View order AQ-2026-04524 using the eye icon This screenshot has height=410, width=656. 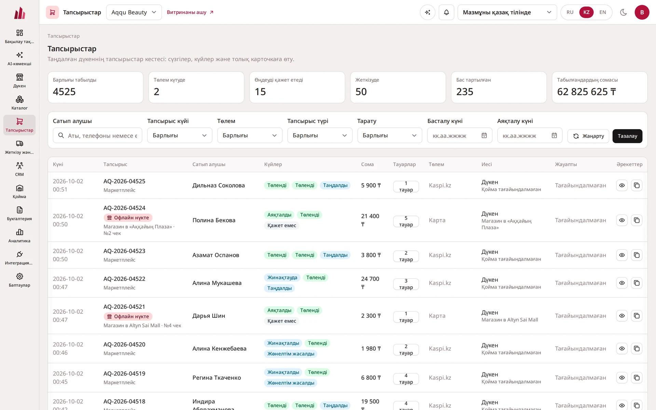(622, 220)
